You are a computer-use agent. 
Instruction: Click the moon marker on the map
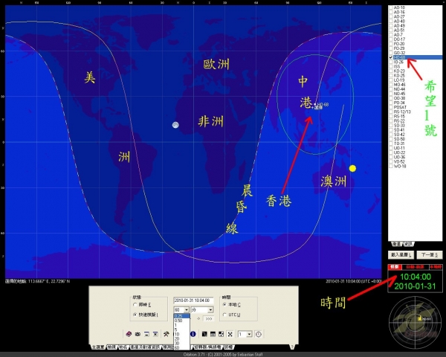coord(175,126)
